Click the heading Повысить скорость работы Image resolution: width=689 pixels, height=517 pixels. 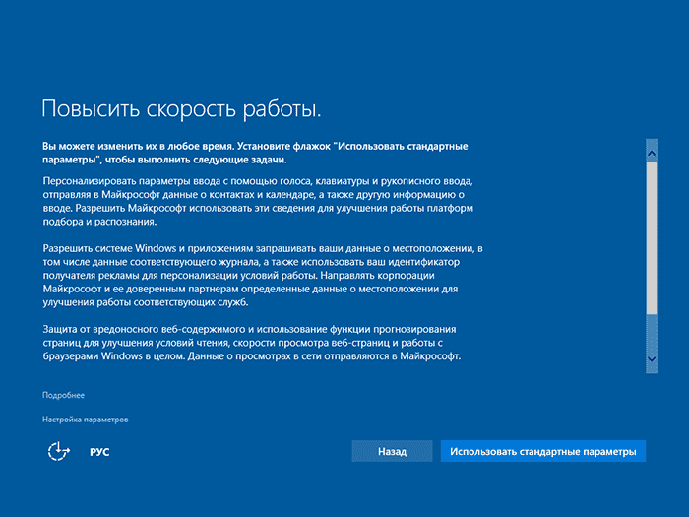pos(182,106)
